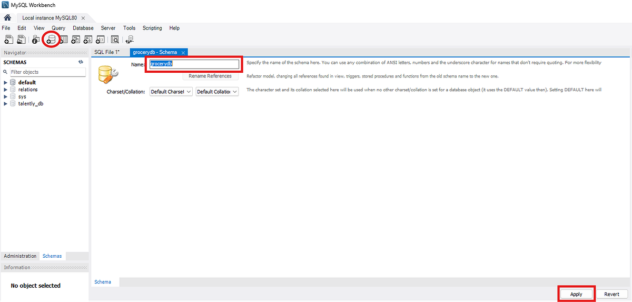
Task: Create a new table toolbar icon
Action: pyautogui.click(x=63, y=39)
